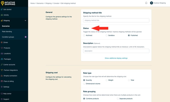
Task: Choose Weight rate type
Action: click(107, 80)
